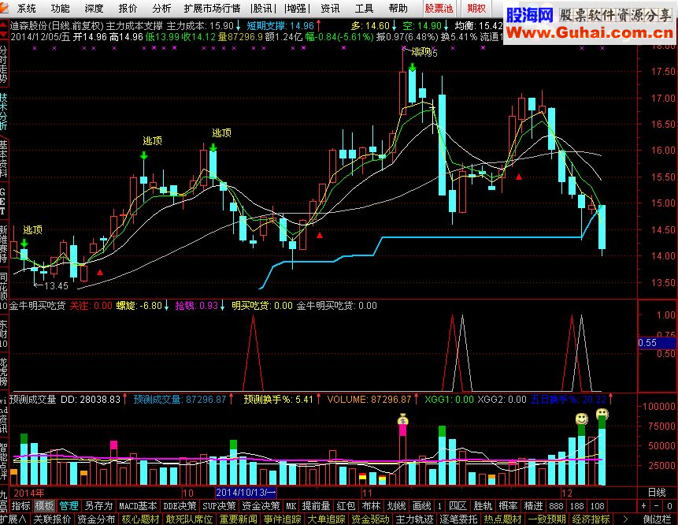Viewport: 678px width, 525px height.
Task: Open the GET sidebar tab
Action: point(3,201)
